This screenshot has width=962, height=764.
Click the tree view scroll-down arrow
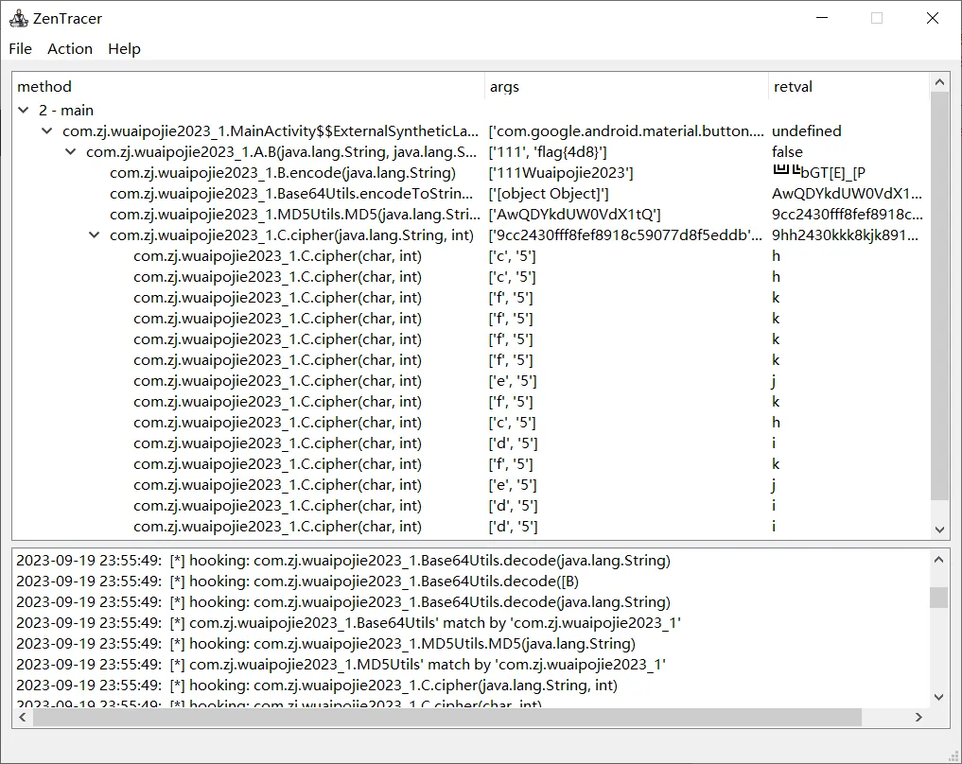tap(939, 530)
